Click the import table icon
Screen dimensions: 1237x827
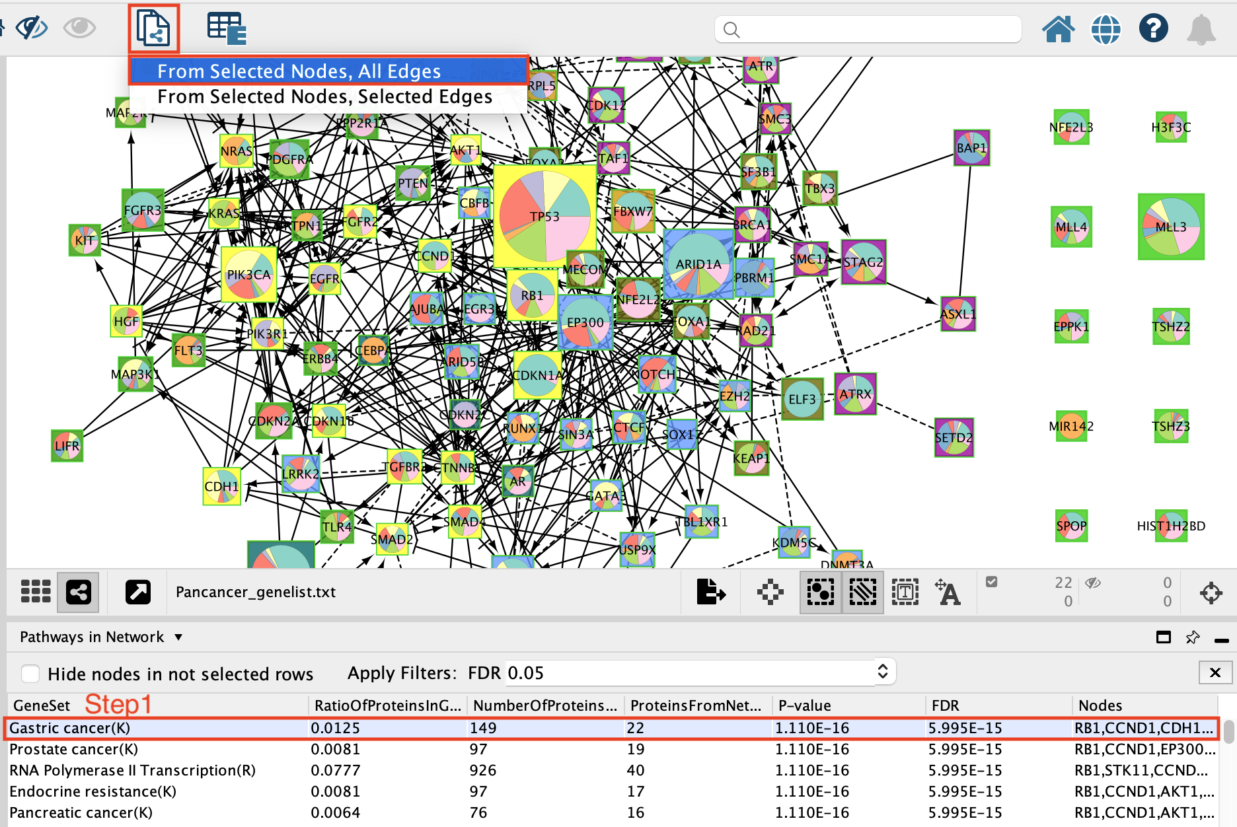point(226,28)
